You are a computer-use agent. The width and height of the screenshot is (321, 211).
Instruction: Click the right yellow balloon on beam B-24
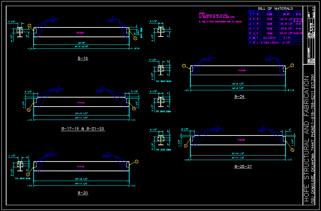292,65
